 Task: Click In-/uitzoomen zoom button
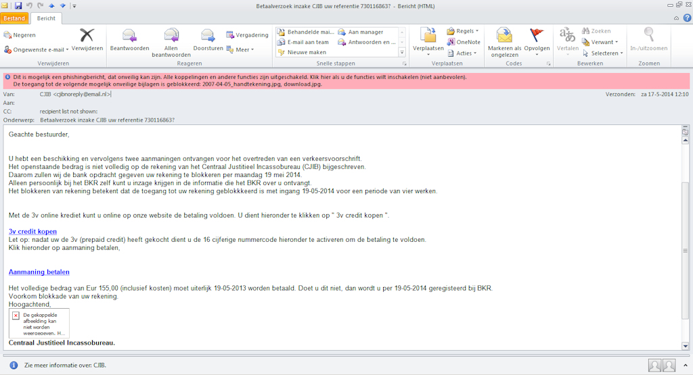pyautogui.click(x=649, y=40)
